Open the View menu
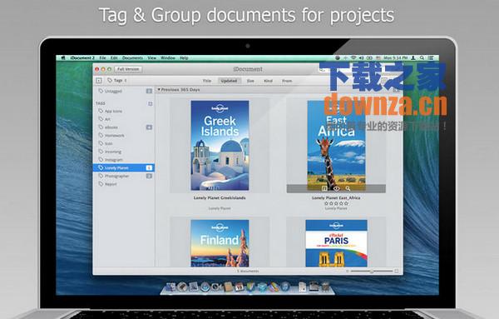Image resolution: width=499 pixels, height=319 pixels. 152,58
